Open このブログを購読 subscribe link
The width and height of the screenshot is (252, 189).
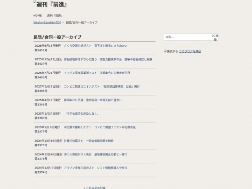click(x=190, y=51)
